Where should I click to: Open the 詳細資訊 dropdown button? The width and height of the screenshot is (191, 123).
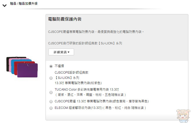[61, 52]
